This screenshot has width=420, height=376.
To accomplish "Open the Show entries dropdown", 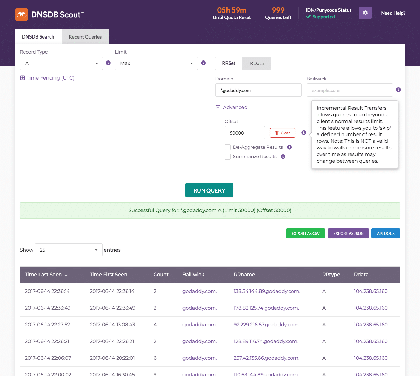I will point(68,250).
